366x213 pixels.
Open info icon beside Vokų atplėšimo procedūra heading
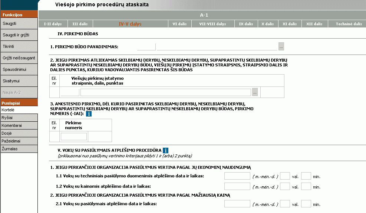coord(165,150)
